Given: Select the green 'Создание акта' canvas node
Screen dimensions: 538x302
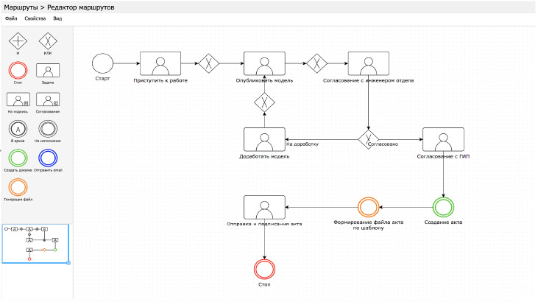Looking at the screenshot, I should tap(443, 207).
